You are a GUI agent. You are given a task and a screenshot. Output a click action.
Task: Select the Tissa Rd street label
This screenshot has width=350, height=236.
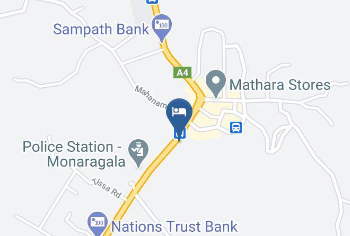[107, 188]
